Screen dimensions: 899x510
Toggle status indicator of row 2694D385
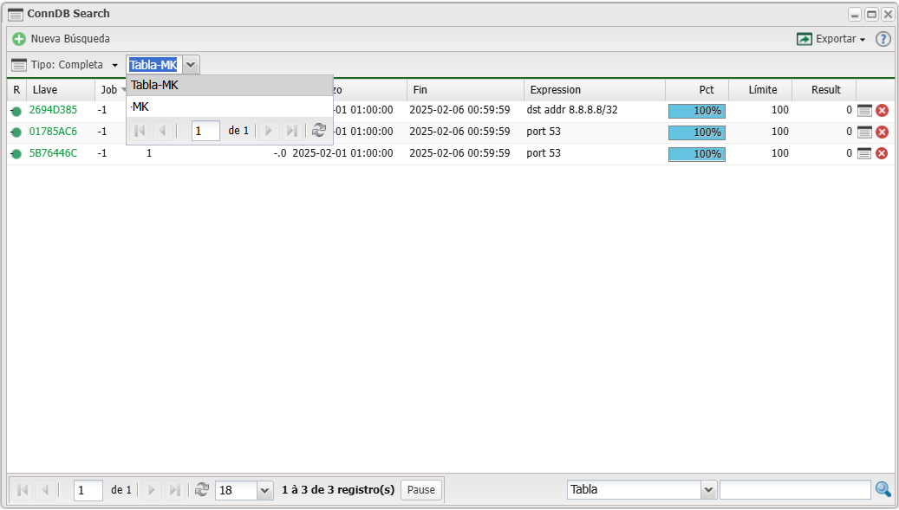click(16, 111)
